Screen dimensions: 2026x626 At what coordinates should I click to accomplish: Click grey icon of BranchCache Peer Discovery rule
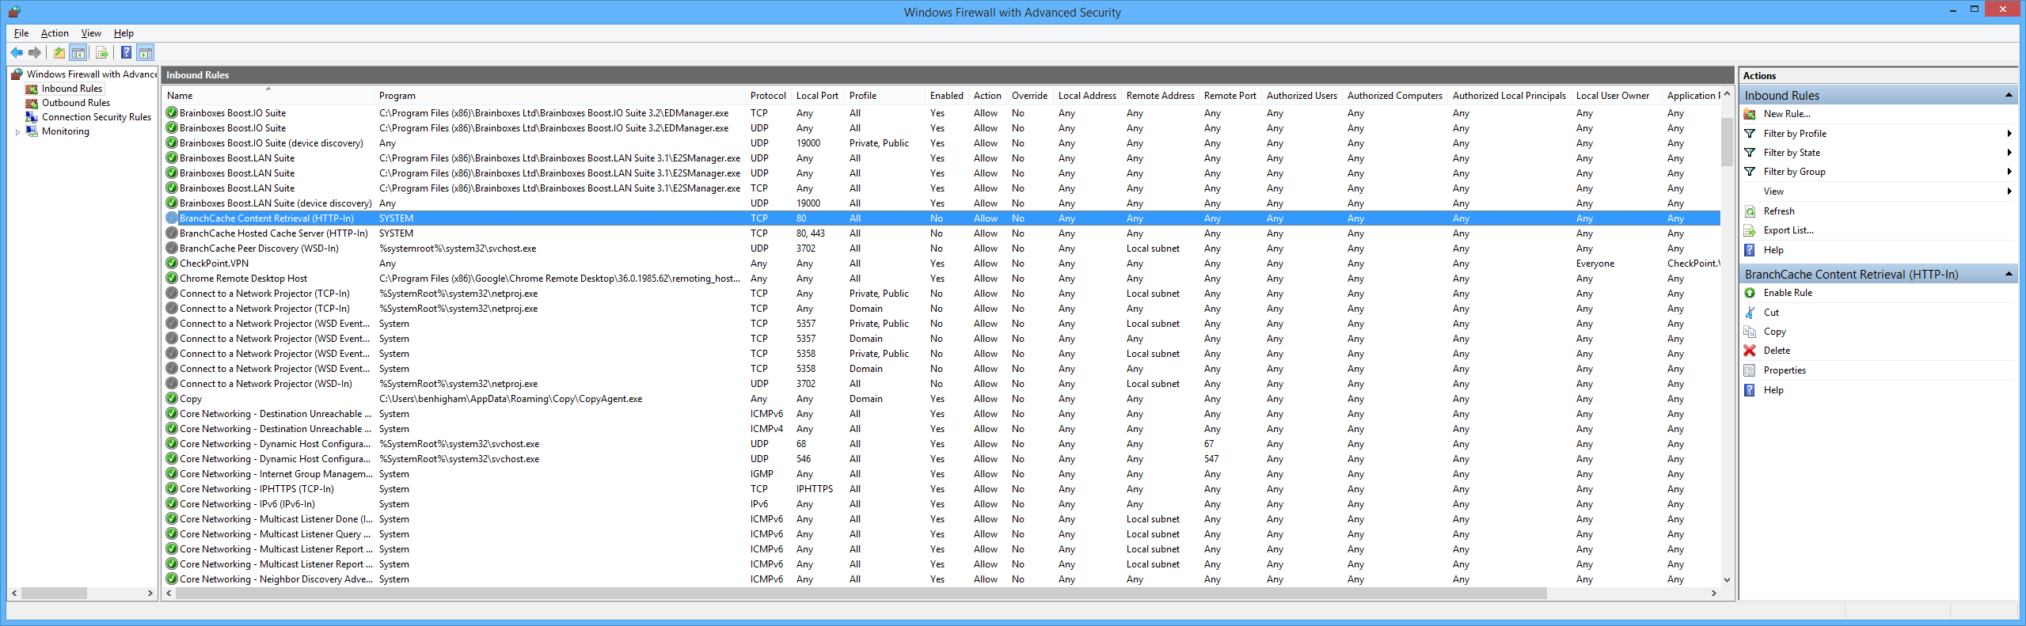(172, 249)
